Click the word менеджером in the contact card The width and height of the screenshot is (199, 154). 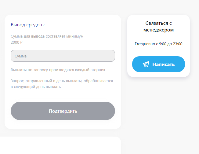click(x=158, y=30)
